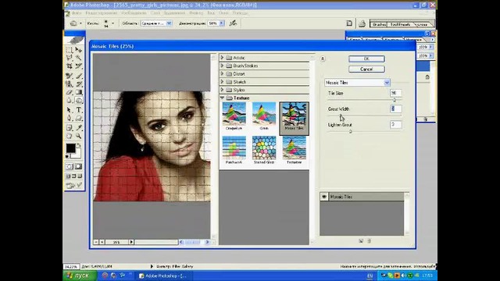
Task: Select the Pen tool
Action: coord(70,118)
